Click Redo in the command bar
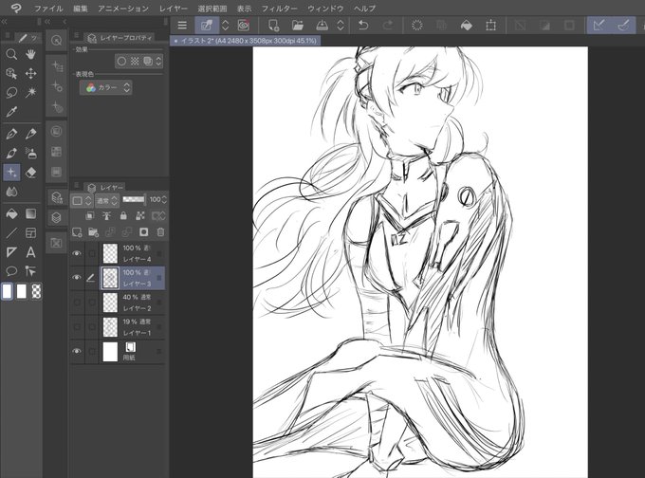Image resolution: width=645 pixels, height=478 pixels. pyautogui.click(x=388, y=26)
